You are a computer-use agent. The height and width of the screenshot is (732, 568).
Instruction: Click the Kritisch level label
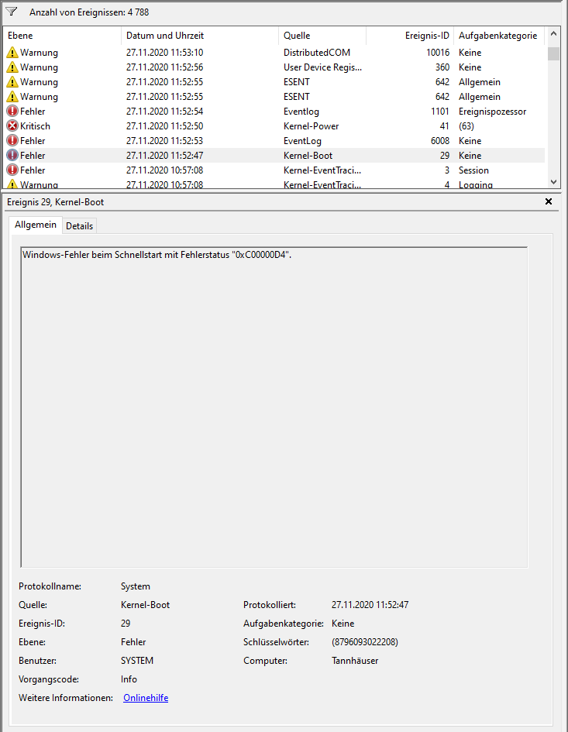point(35,126)
